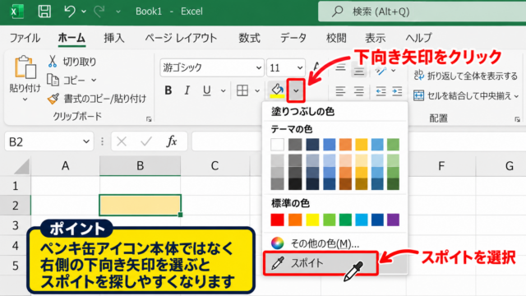
Task: Open the ヘルプ tab
Action: (418, 38)
